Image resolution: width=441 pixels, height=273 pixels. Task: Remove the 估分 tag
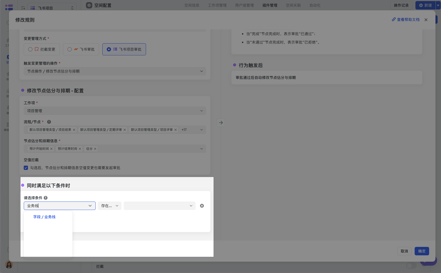[x=95, y=149]
